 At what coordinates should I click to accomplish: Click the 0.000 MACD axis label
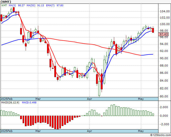[164, 116]
